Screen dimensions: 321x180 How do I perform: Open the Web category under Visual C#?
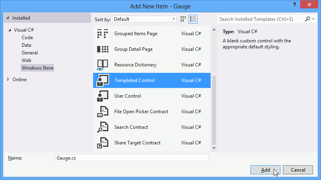pos(26,60)
